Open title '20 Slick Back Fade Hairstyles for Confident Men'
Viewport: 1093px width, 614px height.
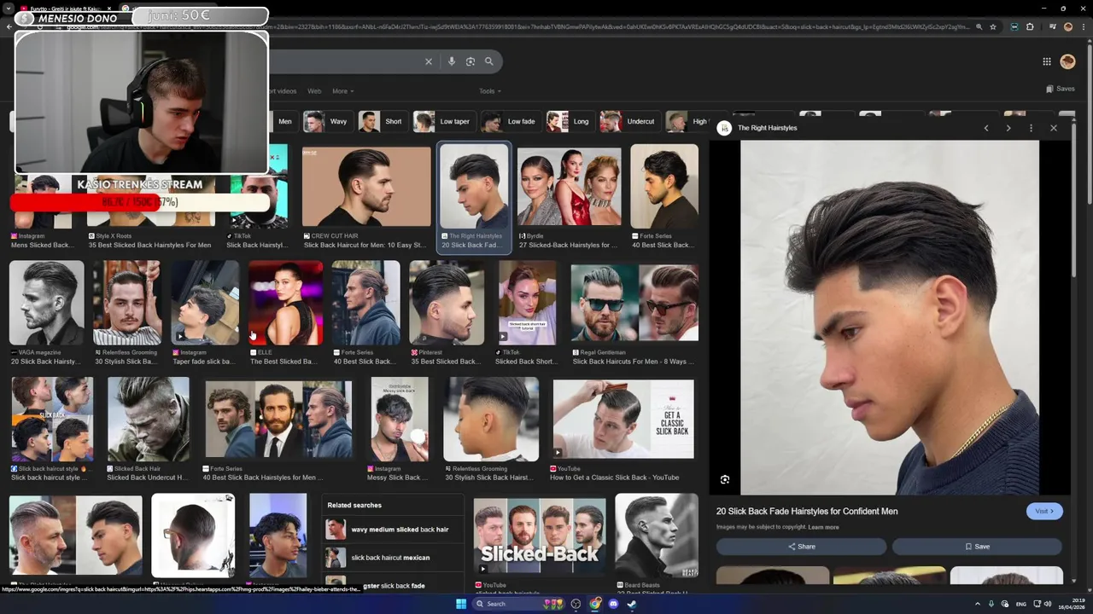click(807, 511)
